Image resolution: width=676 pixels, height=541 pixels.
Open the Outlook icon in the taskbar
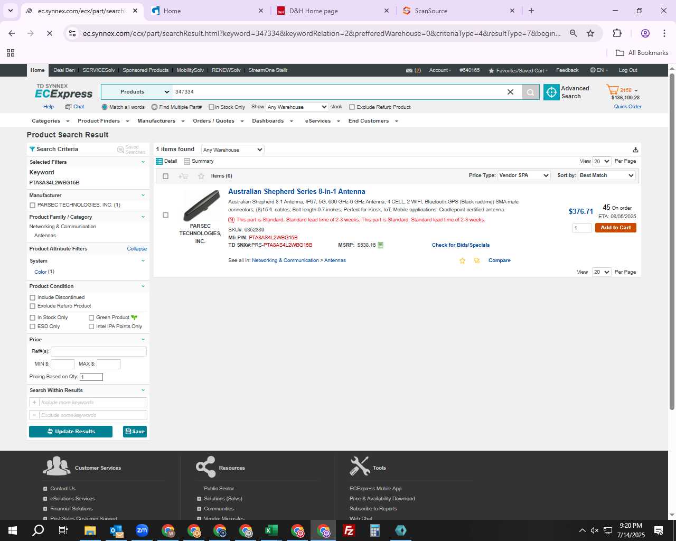pos(116,530)
